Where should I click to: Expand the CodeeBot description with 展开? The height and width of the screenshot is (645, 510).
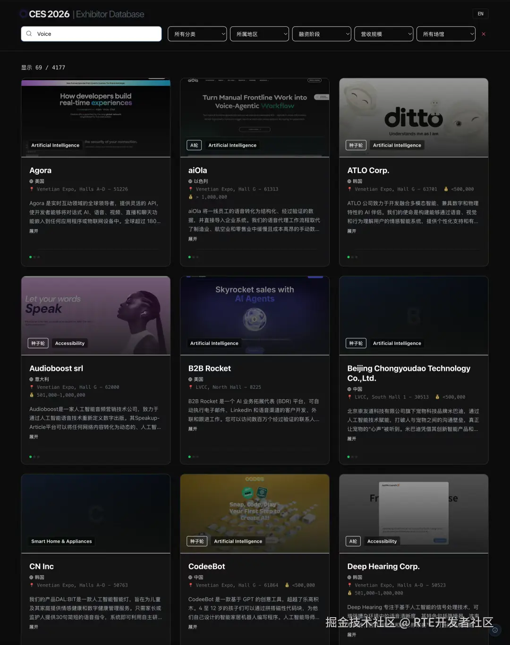[x=193, y=627]
